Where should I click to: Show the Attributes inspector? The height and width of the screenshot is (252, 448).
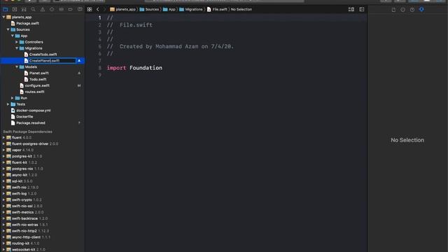(x=421, y=10)
